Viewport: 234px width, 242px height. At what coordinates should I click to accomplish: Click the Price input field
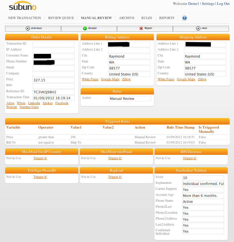point(53,80)
